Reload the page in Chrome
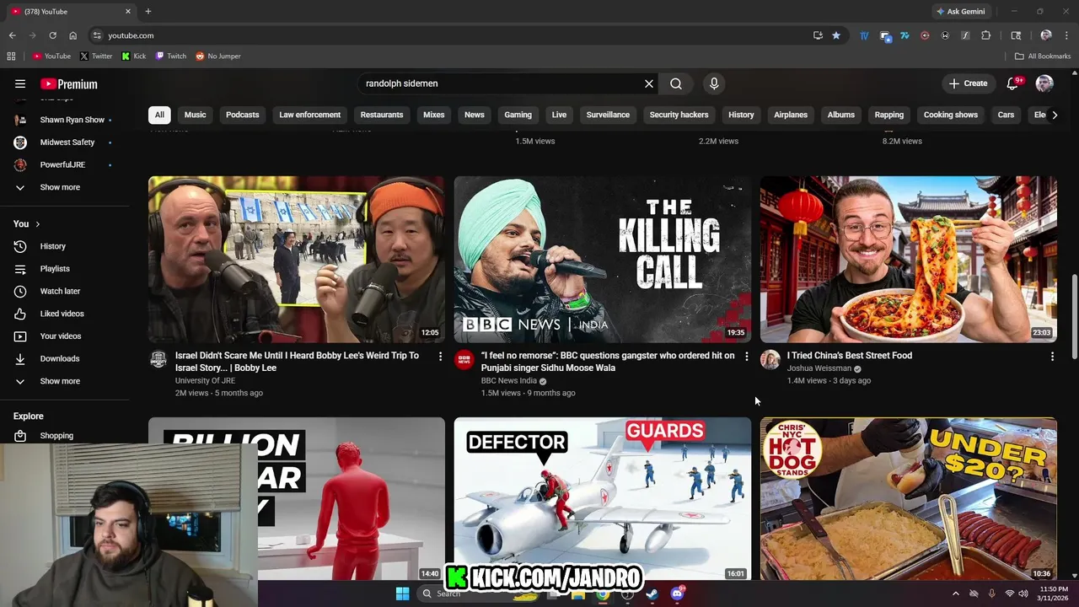 click(x=52, y=35)
